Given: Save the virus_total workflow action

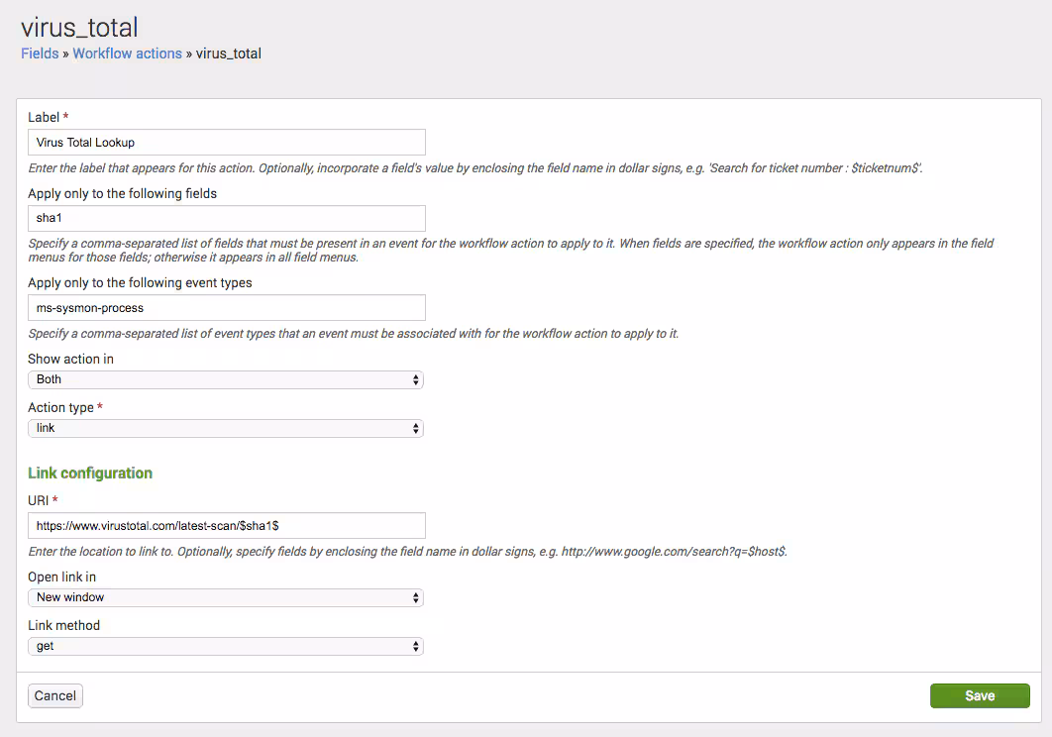Looking at the screenshot, I should click(979, 695).
